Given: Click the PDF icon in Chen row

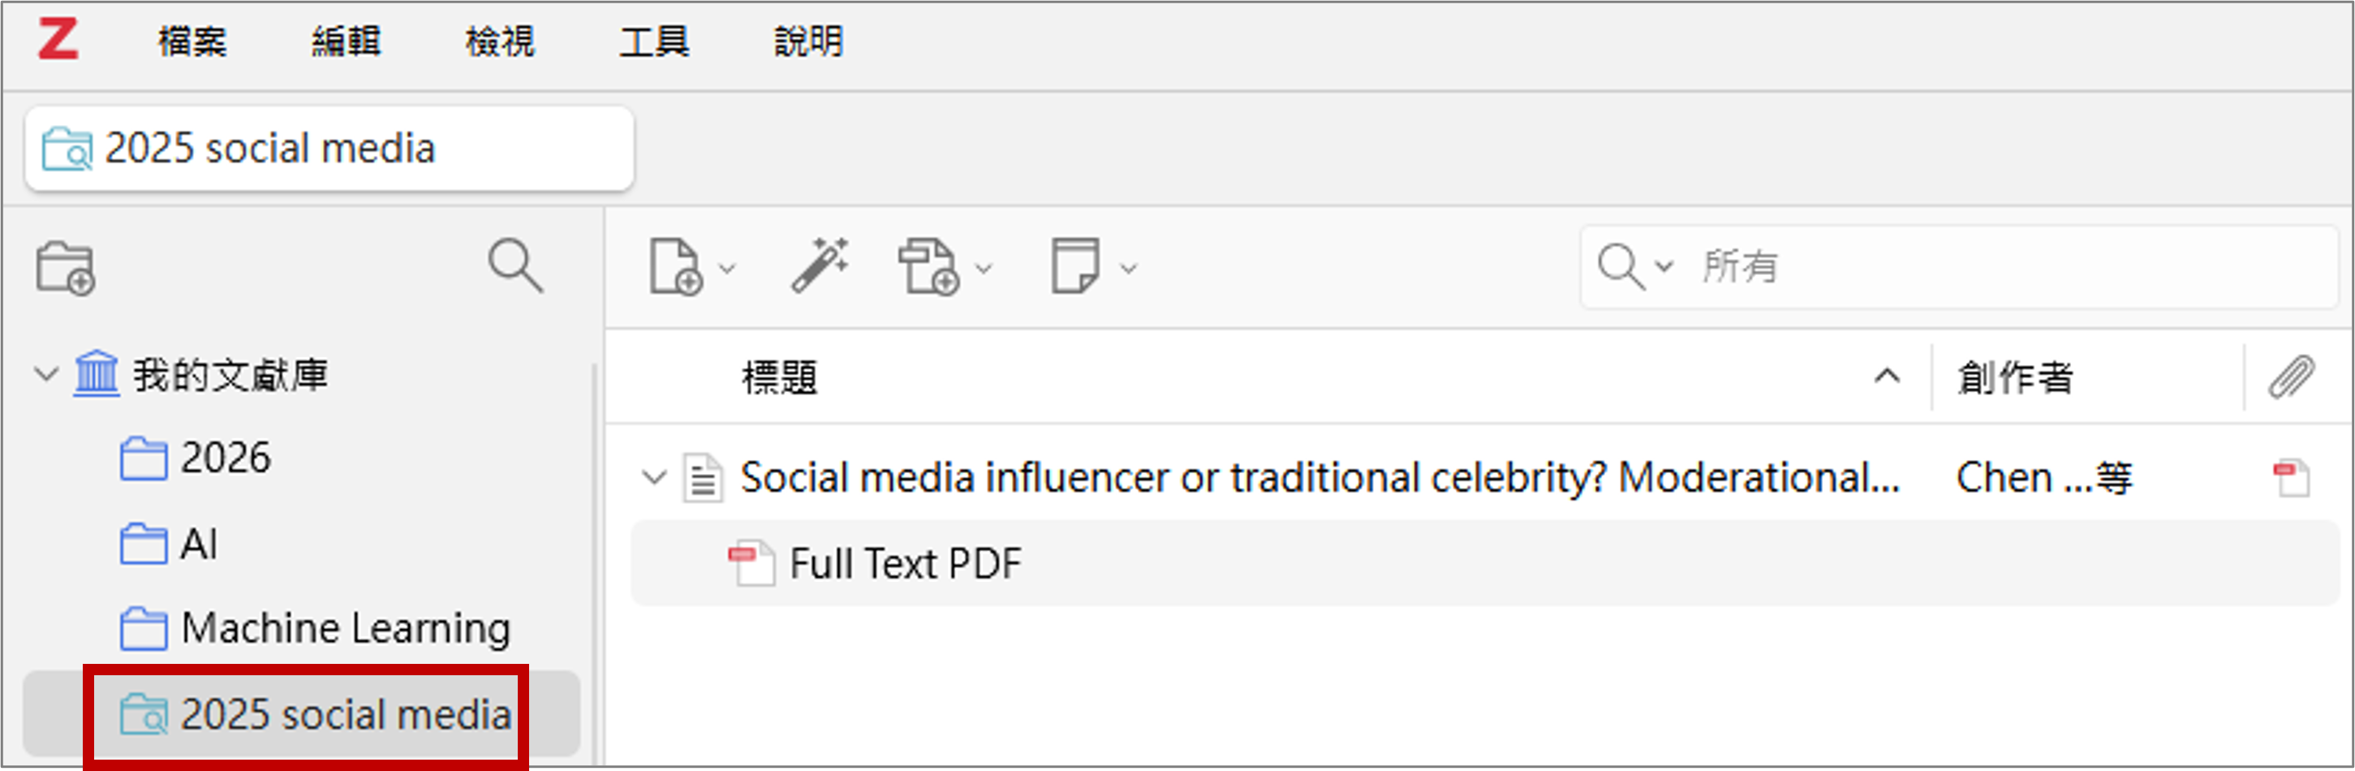Looking at the screenshot, I should [x=2290, y=477].
